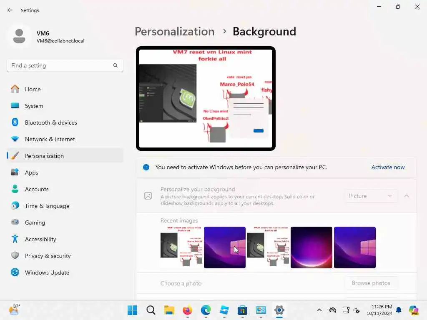
Task: Open System settings
Action: [65, 106]
